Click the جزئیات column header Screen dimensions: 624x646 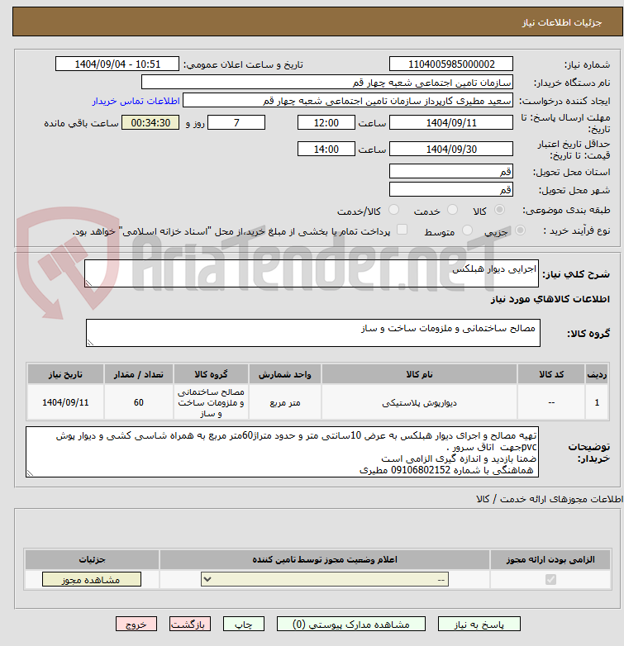[x=93, y=559]
